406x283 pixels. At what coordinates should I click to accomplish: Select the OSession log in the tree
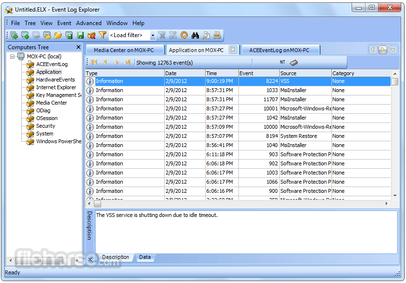[47, 118]
